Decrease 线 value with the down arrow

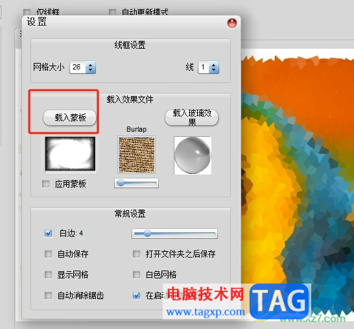coord(213,70)
